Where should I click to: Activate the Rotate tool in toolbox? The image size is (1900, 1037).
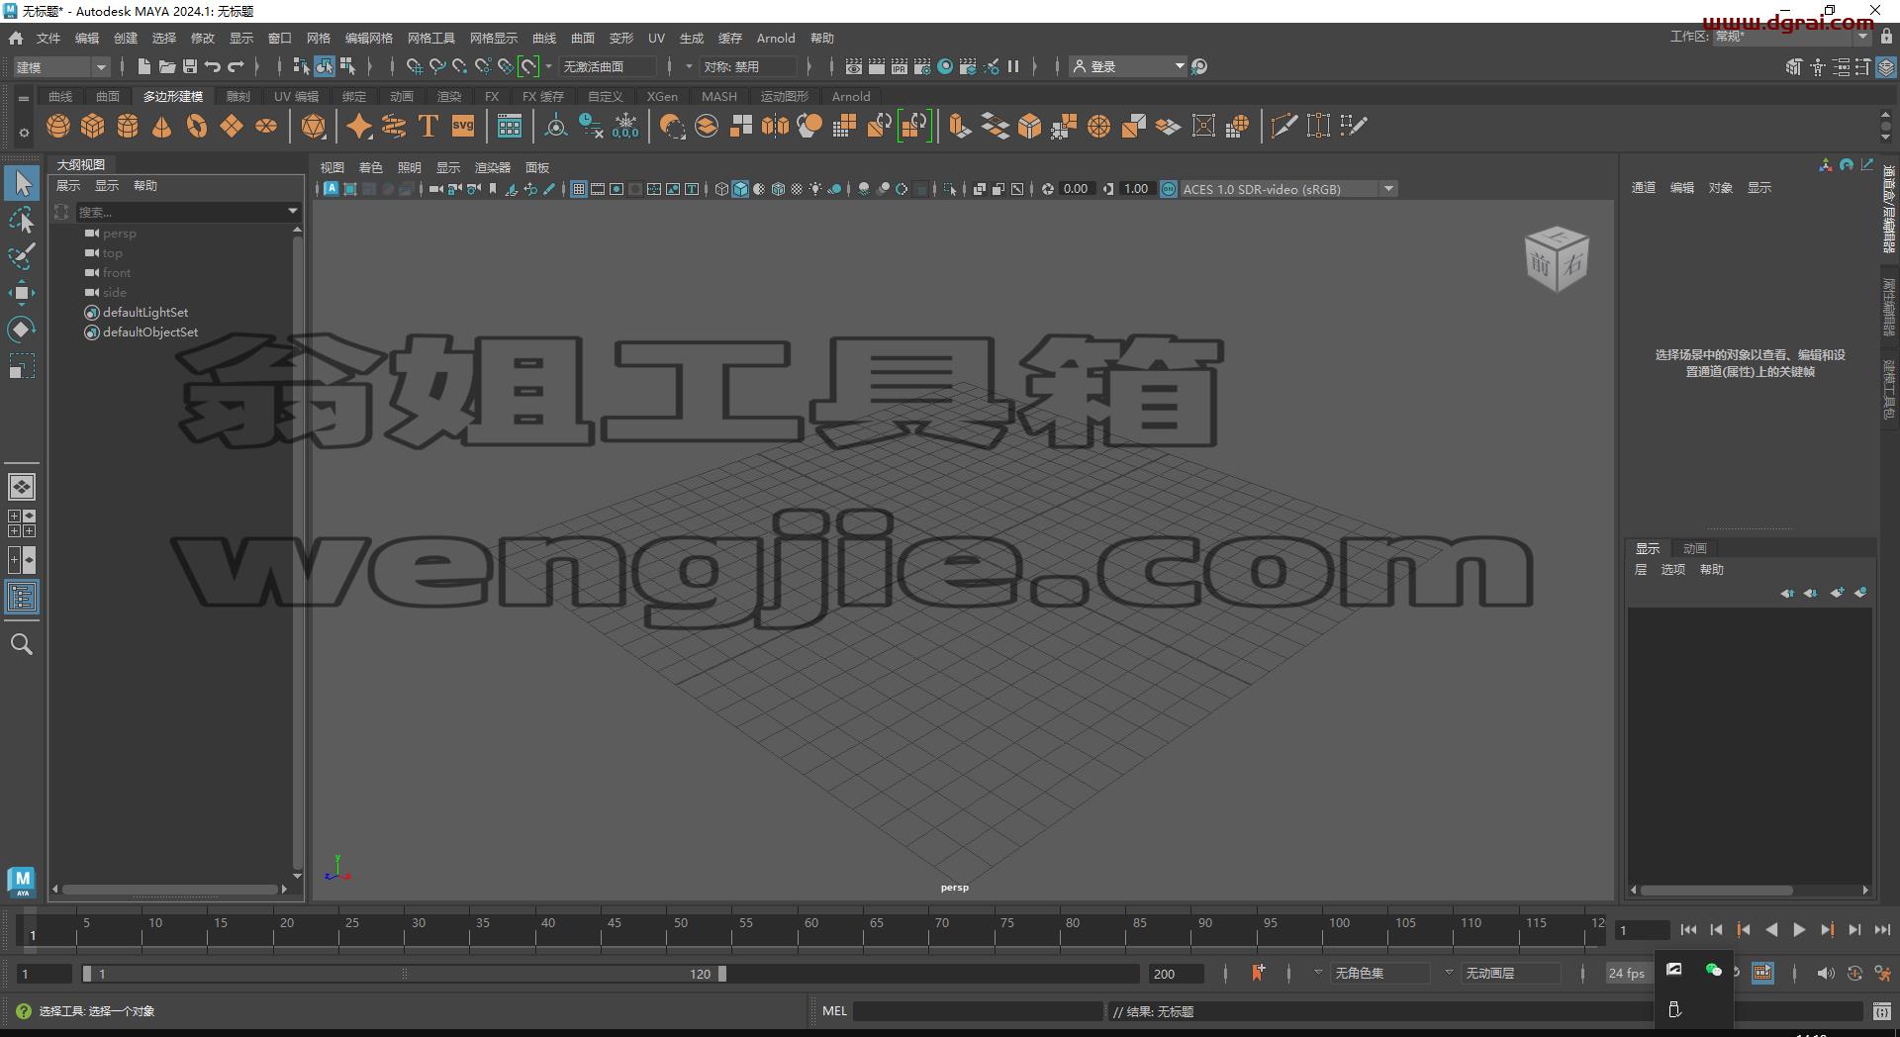(22, 330)
